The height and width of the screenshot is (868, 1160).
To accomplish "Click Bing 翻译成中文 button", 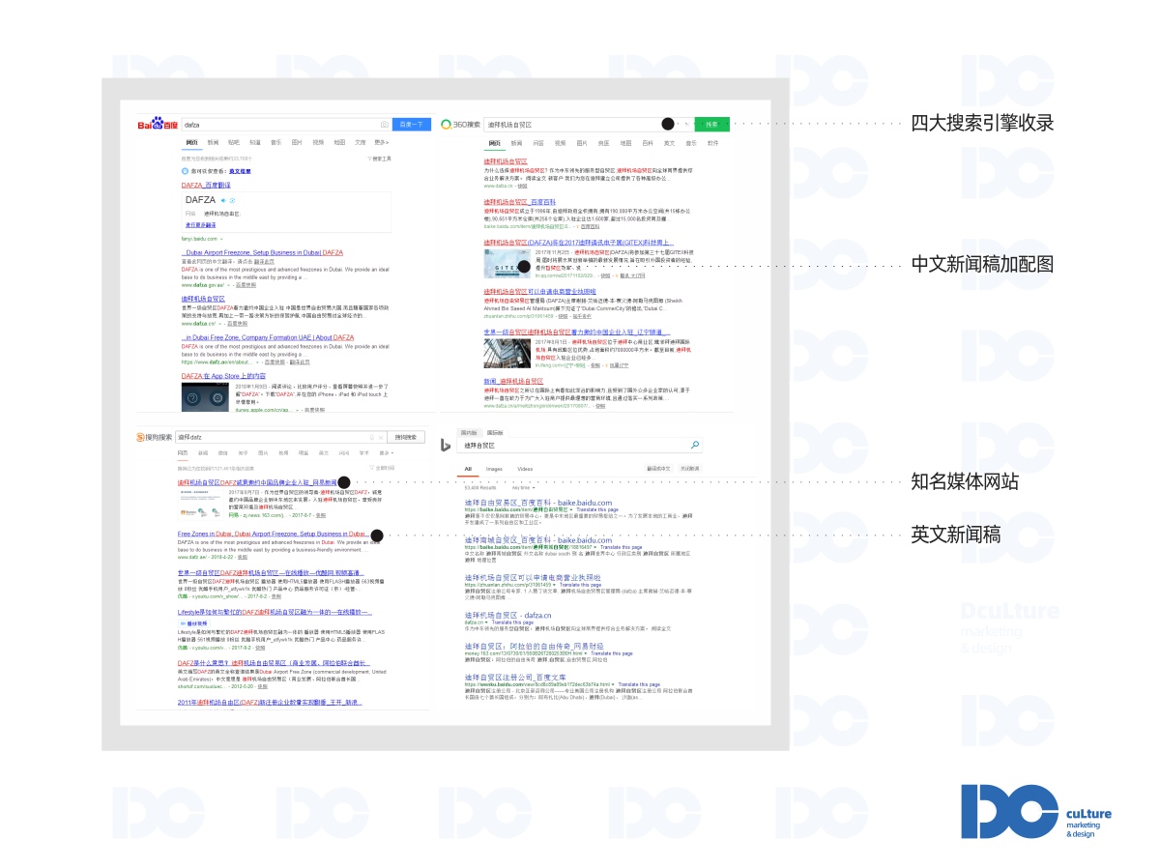I will [x=658, y=468].
